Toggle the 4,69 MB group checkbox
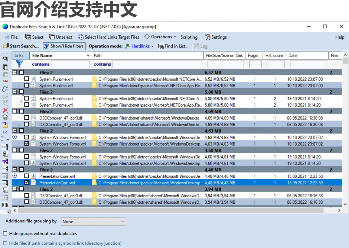The image size is (349, 248). click(x=21, y=111)
